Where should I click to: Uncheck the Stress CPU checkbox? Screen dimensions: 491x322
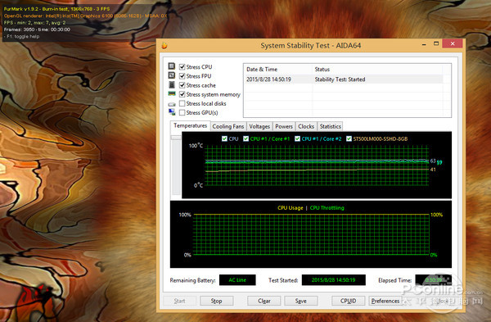[x=182, y=67]
